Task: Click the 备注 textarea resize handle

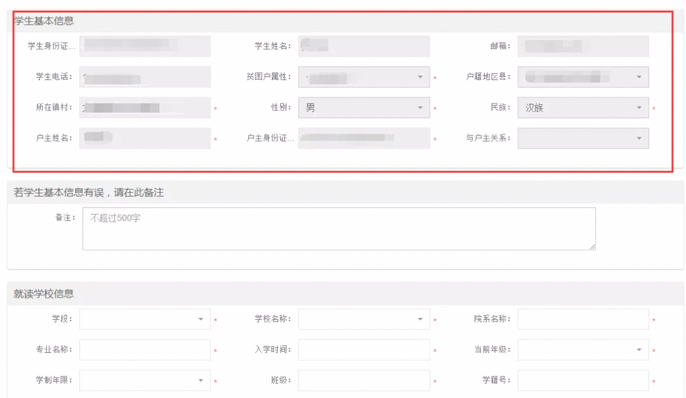Action: pyautogui.click(x=592, y=247)
